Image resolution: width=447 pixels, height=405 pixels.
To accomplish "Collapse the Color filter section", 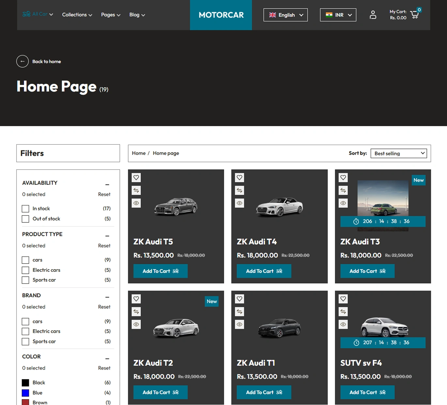I will point(107,359).
